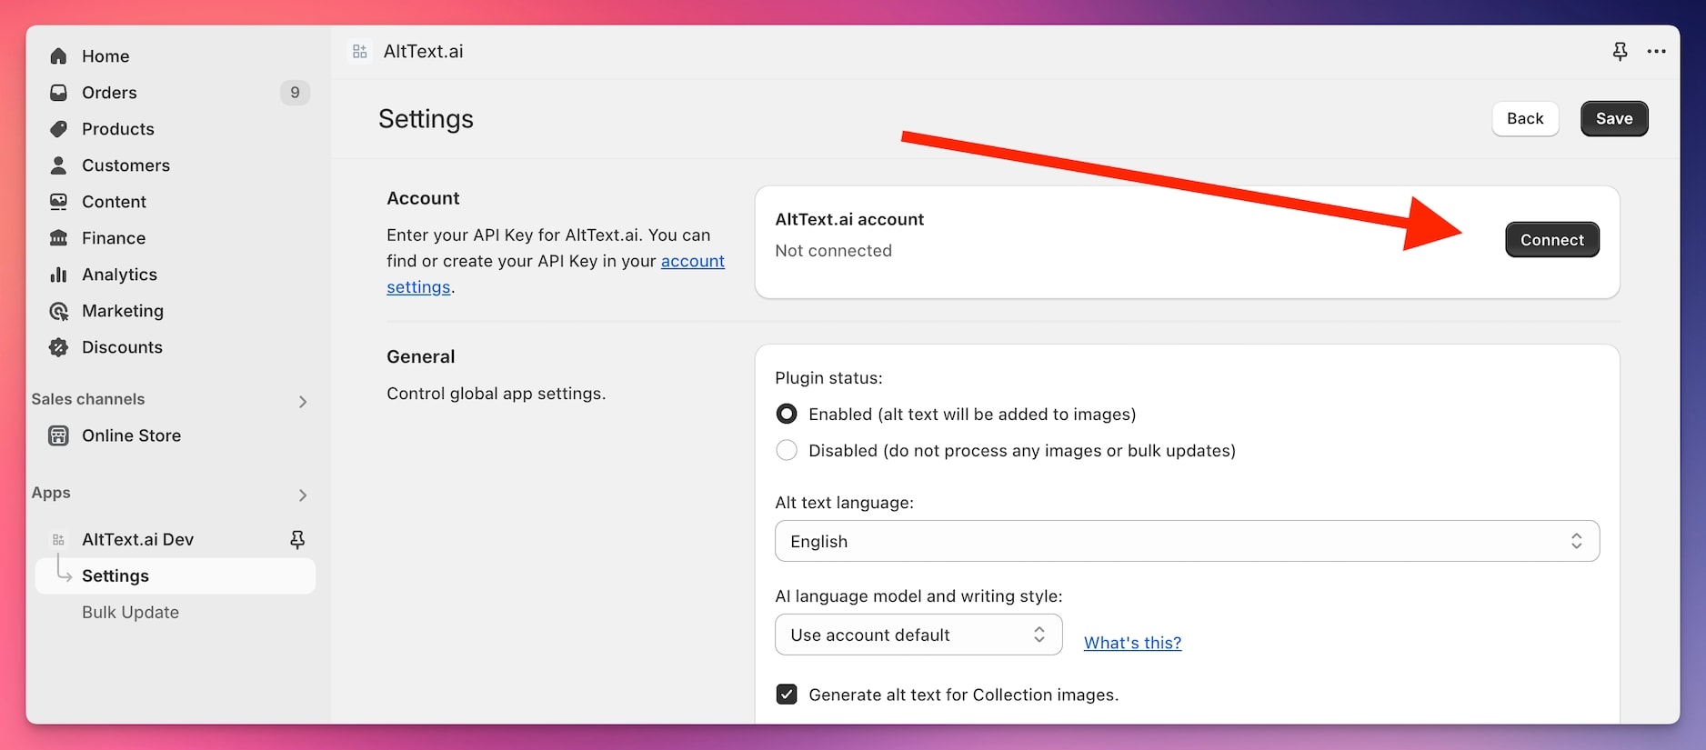Click the Products tag icon
Screen dimensions: 1706x750
pyautogui.click(x=58, y=129)
